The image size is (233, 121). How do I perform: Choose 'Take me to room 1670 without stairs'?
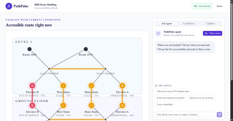pos(173,91)
